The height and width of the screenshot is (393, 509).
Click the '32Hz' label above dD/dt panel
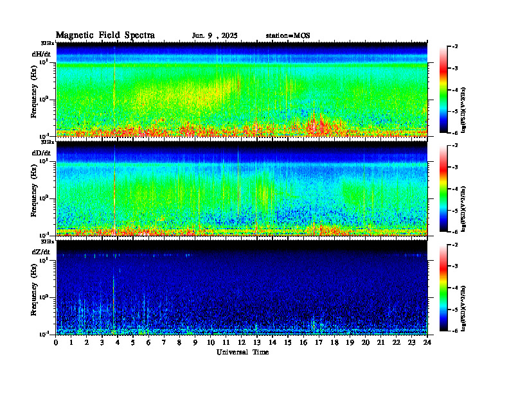[48, 142]
